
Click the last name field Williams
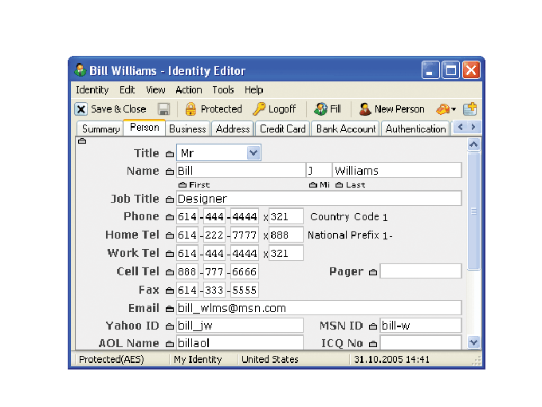(397, 171)
